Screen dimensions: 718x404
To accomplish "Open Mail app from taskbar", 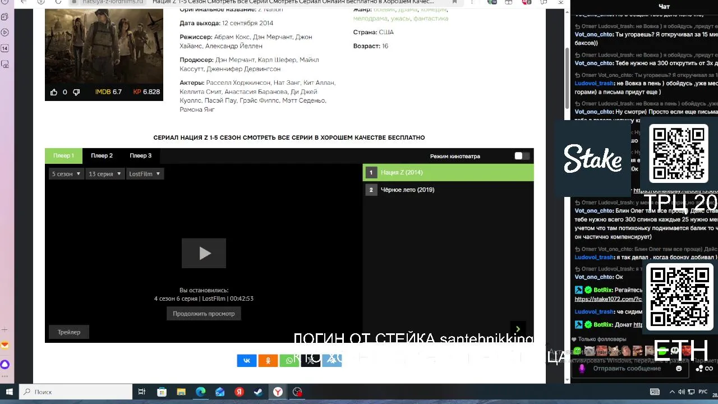I will [x=220, y=392].
